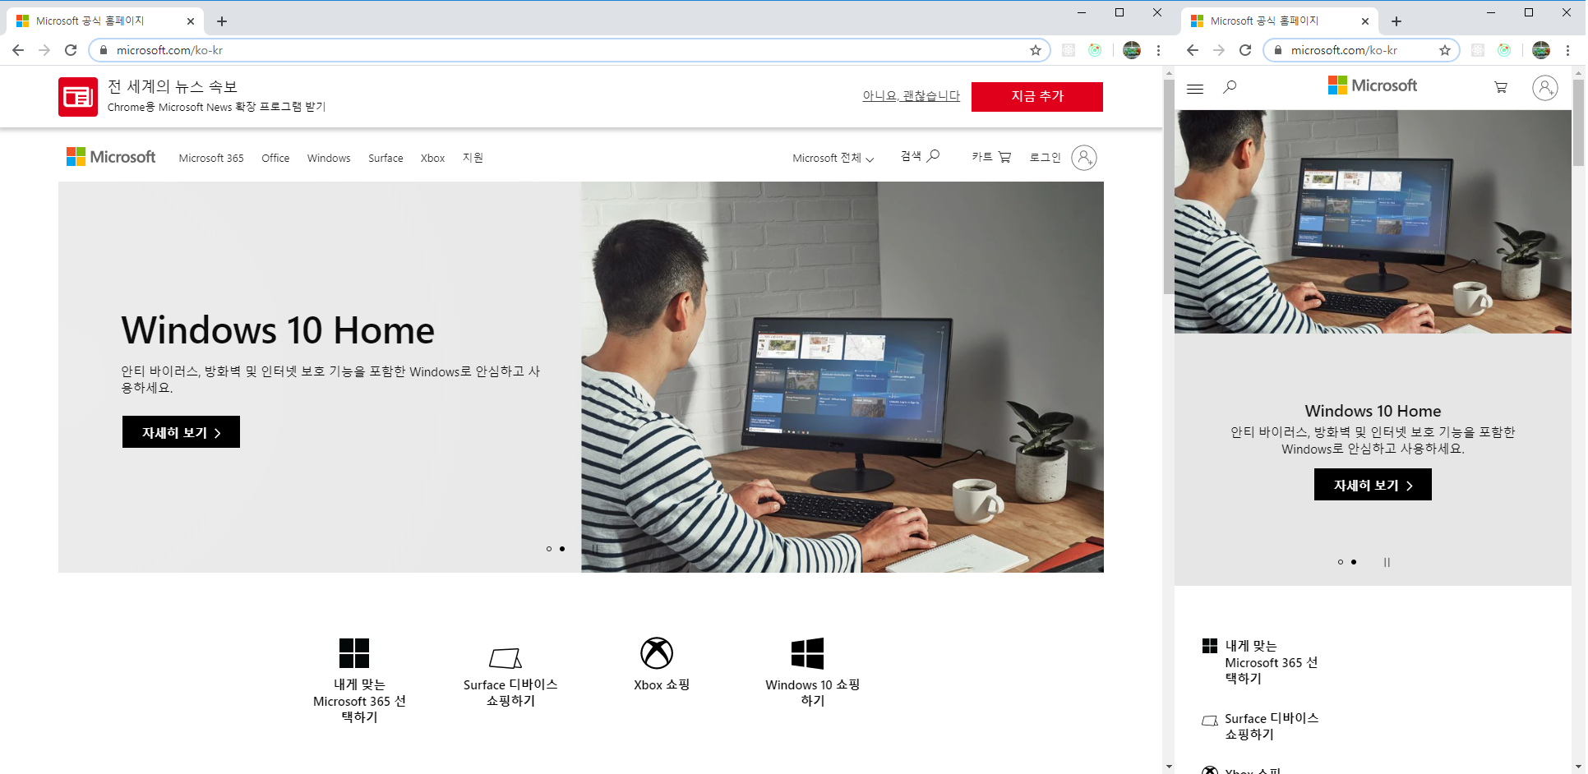Click scroll-down arrow in left window scrollbar
1588x774 pixels.
click(x=1169, y=767)
